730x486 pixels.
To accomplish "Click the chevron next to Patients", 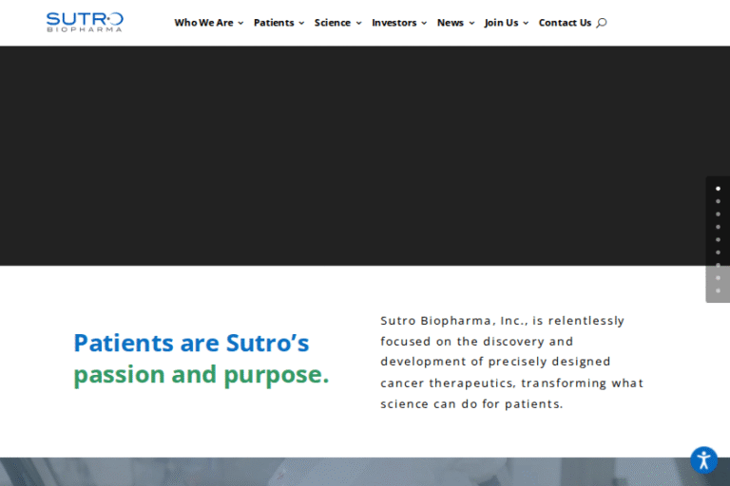I will pos(301,23).
